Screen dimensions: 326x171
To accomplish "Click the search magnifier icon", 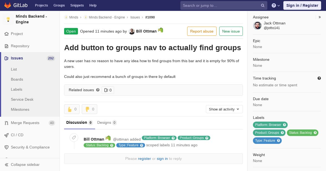I will tap(263, 5).
